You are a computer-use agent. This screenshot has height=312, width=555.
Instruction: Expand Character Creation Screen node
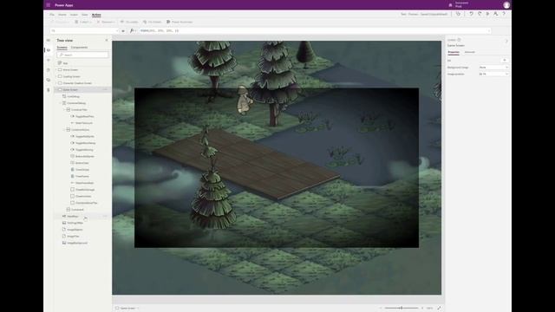(x=56, y=83)
